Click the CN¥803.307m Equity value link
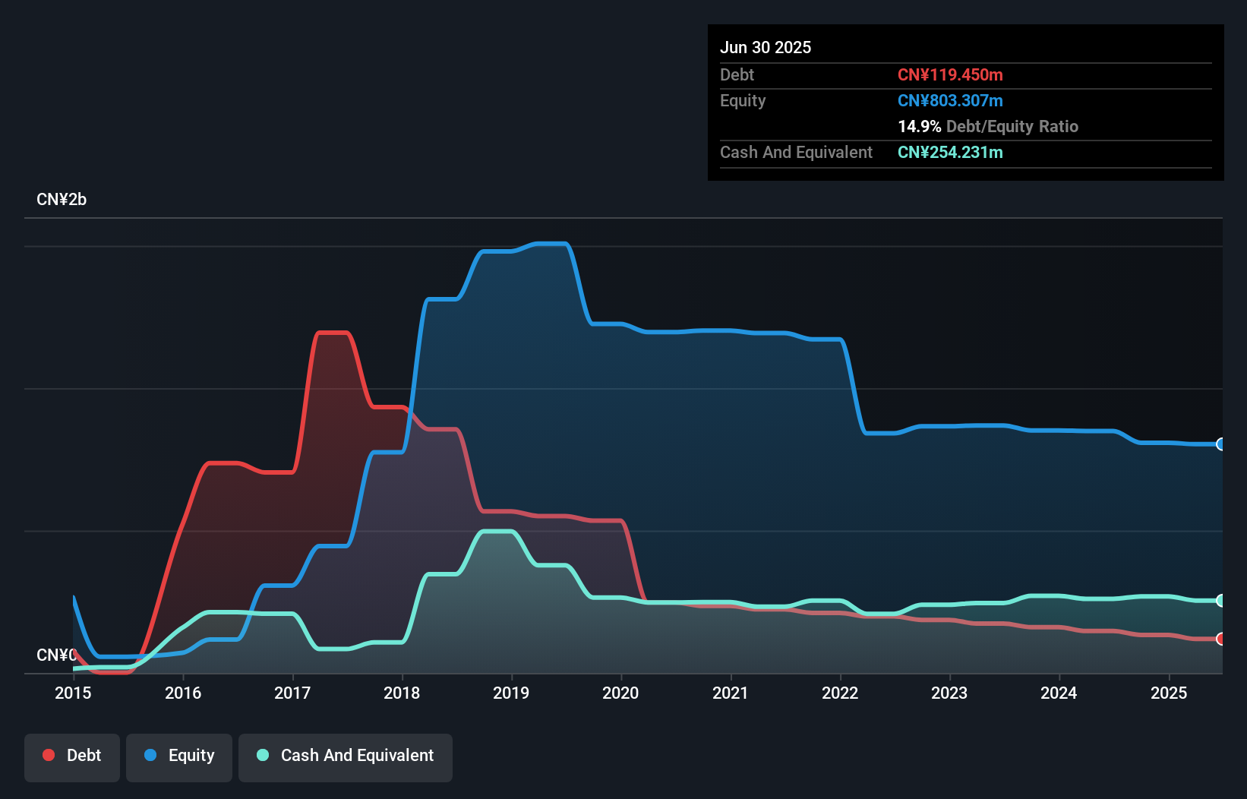Viewport: 1247px width, 799px height. click(x=950, y=100)
